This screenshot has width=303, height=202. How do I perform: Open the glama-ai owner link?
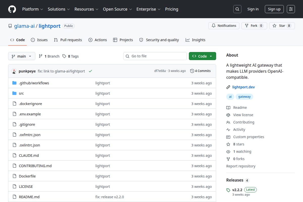click(24, 26)
